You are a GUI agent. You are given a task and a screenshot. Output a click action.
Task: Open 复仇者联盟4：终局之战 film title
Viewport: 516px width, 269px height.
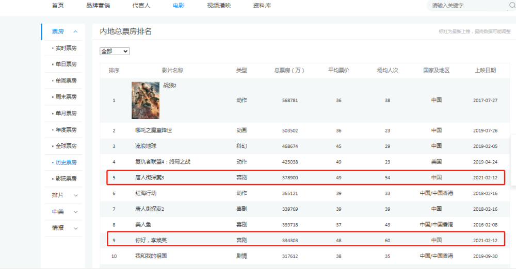[x=163, y=162]
